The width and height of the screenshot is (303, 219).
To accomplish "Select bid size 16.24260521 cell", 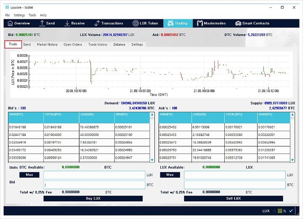I will click(x=97, y=150).
